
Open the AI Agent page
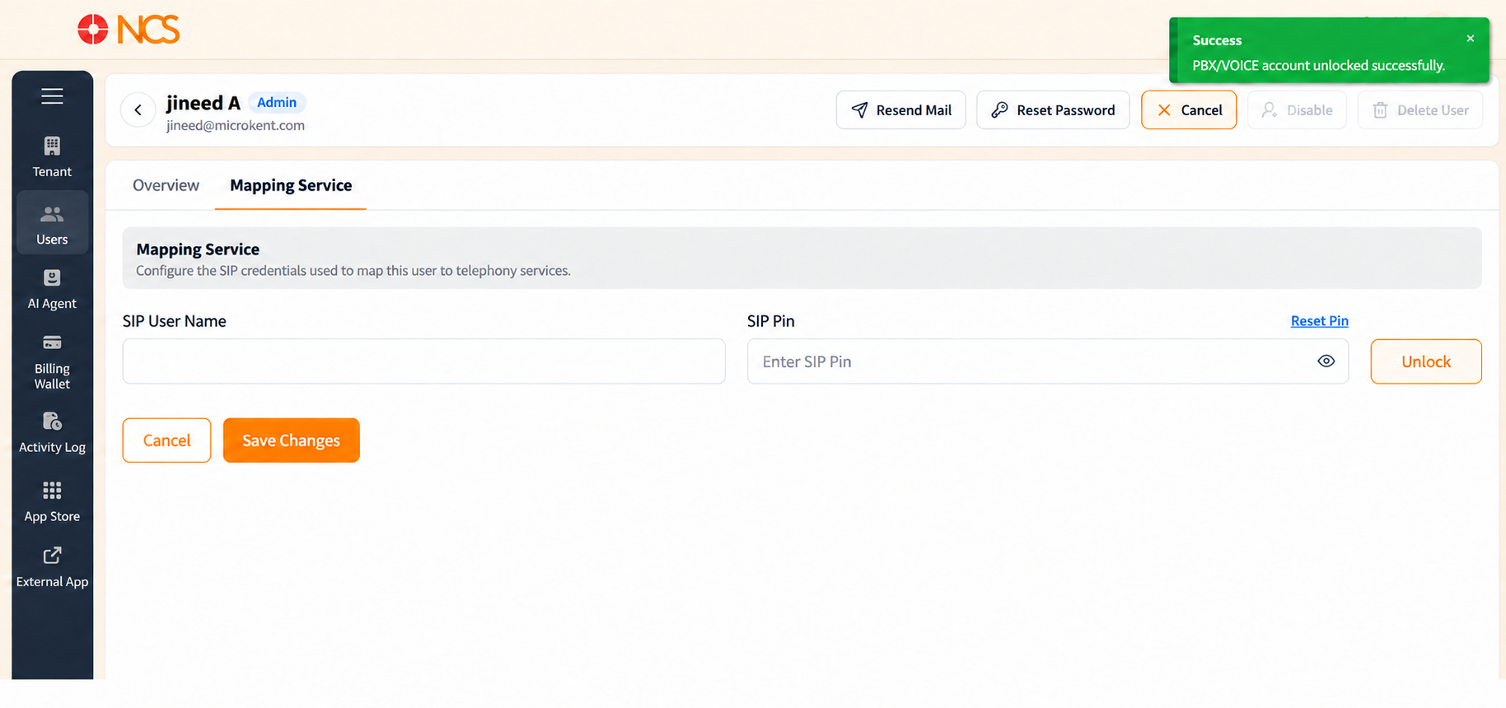[52, 290]
